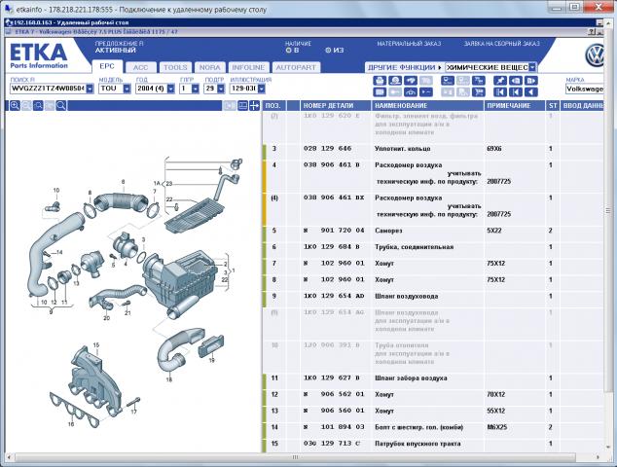Switch to the NORA tab
This screenshot has width=617, height=467.
point(210,67)
